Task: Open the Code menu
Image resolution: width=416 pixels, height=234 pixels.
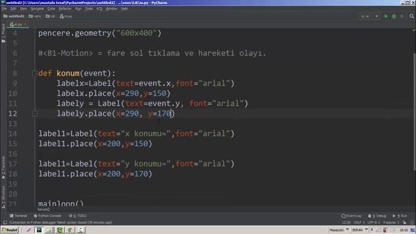Action: (x=51, y=8)
